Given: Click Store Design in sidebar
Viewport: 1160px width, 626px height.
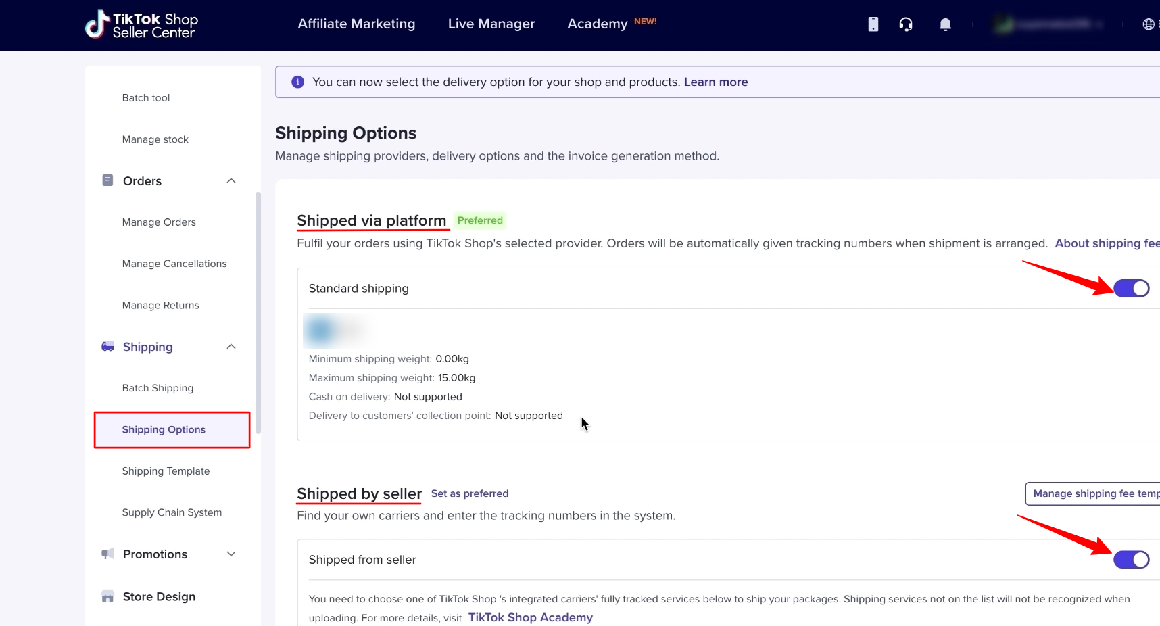Looking at the screenshot, I should click(159, 597).
